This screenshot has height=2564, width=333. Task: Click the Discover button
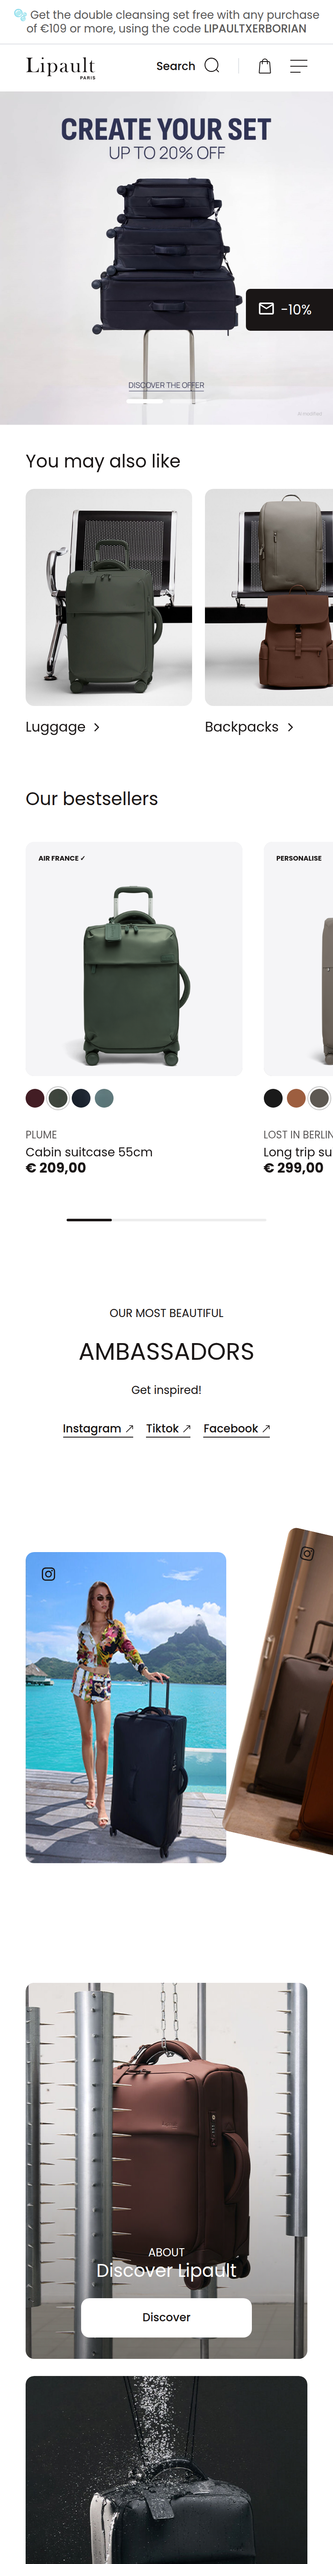(x=166, y=2317)
